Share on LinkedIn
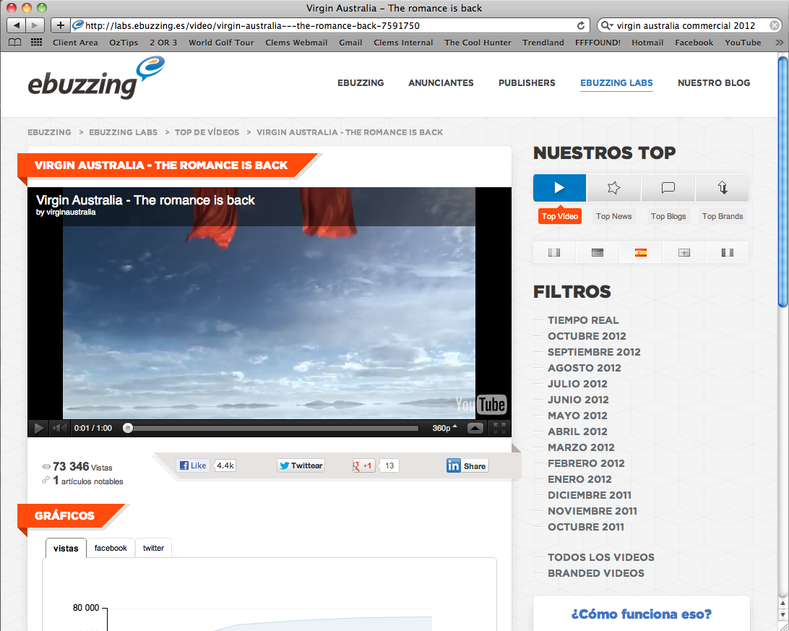 [467, 466]
